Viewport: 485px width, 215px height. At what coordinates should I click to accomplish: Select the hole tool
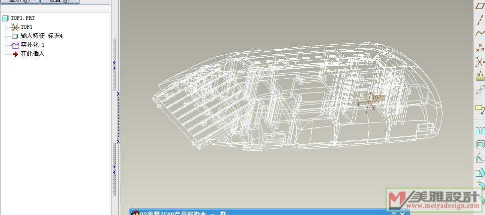point(480,130)
